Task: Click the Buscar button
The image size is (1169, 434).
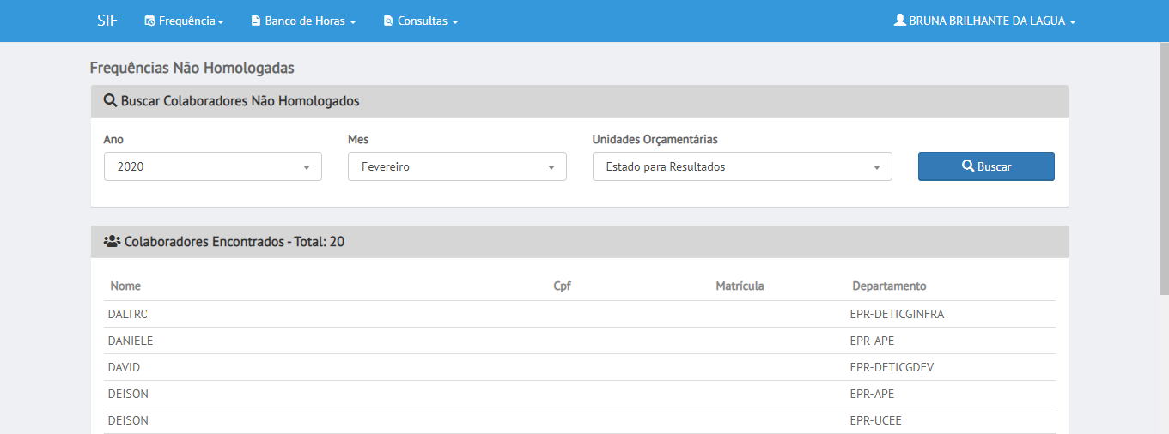Action: click(986, 166)
